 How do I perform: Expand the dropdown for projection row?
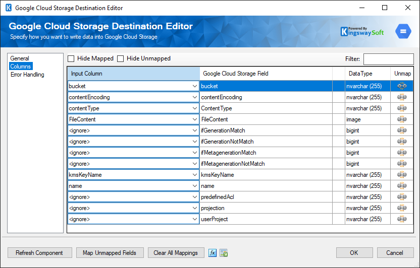click(x=195, y=208)
